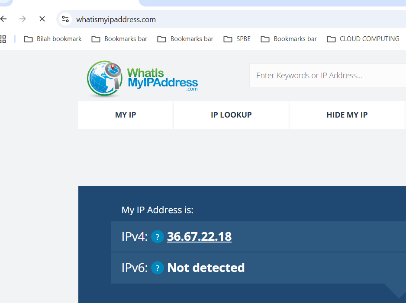Open the apps grid icon in bookmarks bar

click(3, 39)
